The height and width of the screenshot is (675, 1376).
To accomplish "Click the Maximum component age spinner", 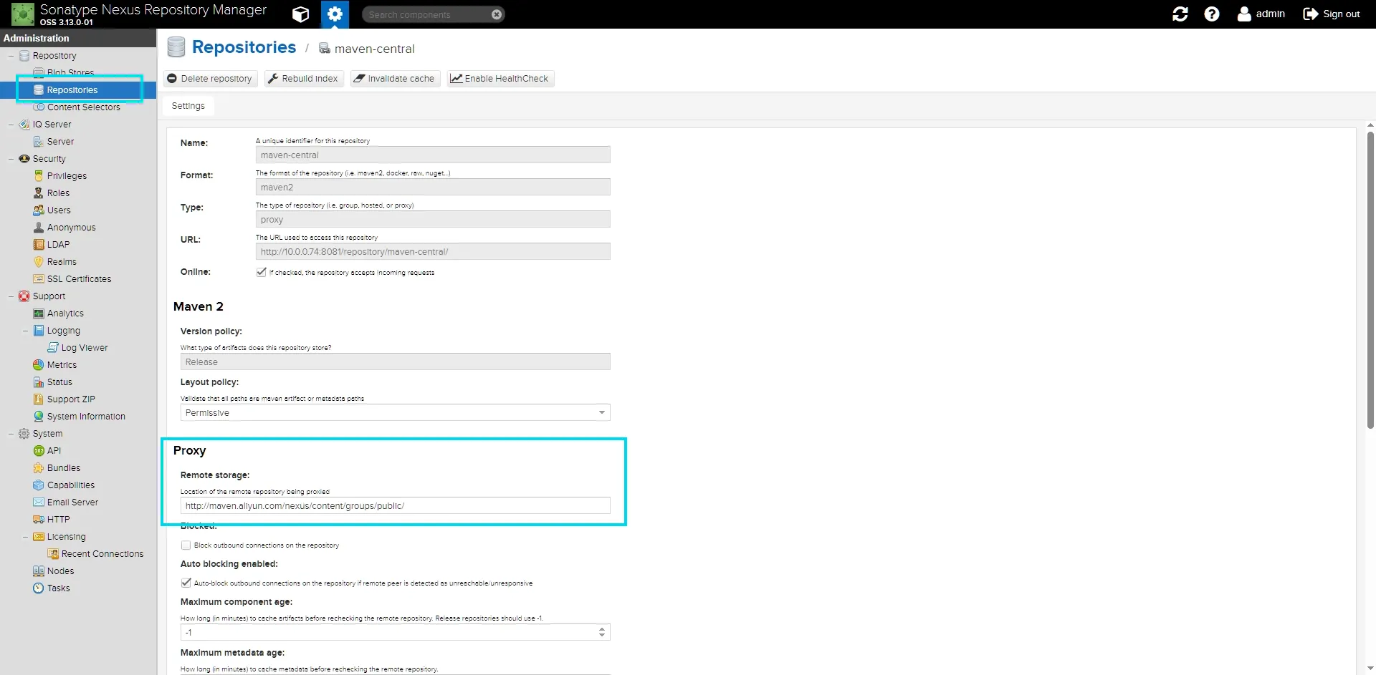I will 602,633.
